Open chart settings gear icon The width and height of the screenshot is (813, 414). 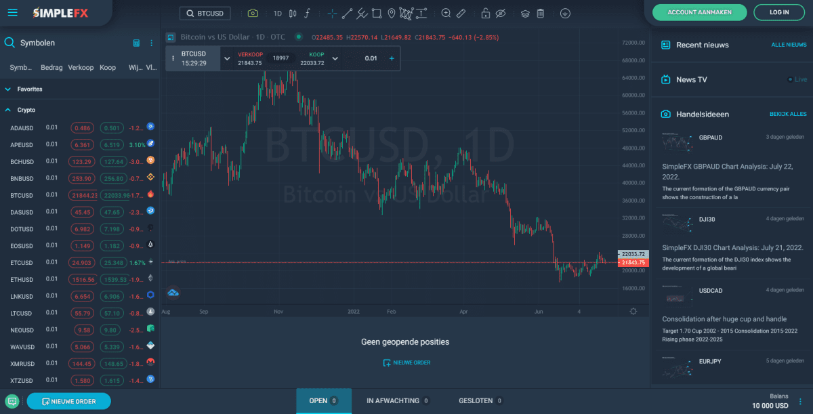tap(633, 311)
